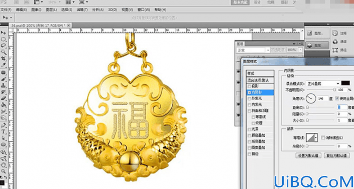This screenshot has width=354, height=189.
Task: Select the Move tool in toolbox
Action: coord(4,33)
